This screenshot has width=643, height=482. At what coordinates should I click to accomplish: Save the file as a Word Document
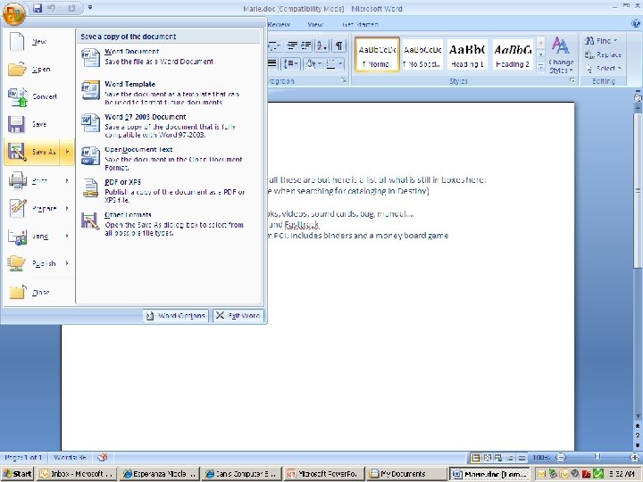[x=169, y=57]
